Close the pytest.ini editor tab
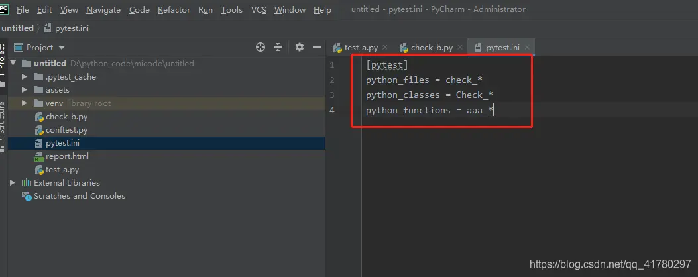The image size is (698, 277). [x=527, y=47]
